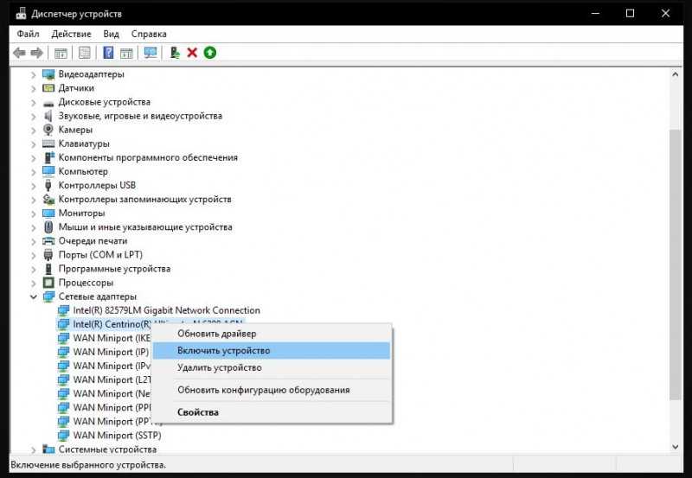Click the vertical scrollbar down arrow
Screen dimensions: 692x478
tap(676, 447)
